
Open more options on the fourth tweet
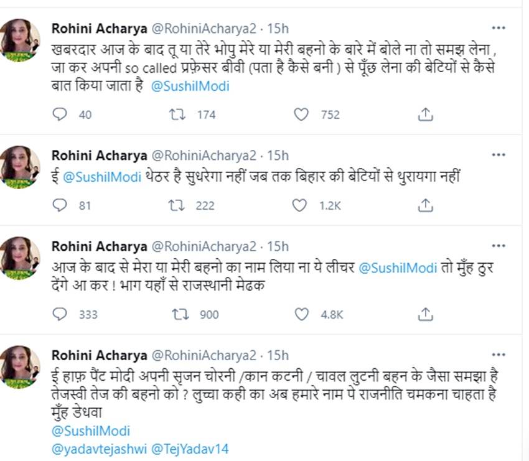[x=499, y=355]
